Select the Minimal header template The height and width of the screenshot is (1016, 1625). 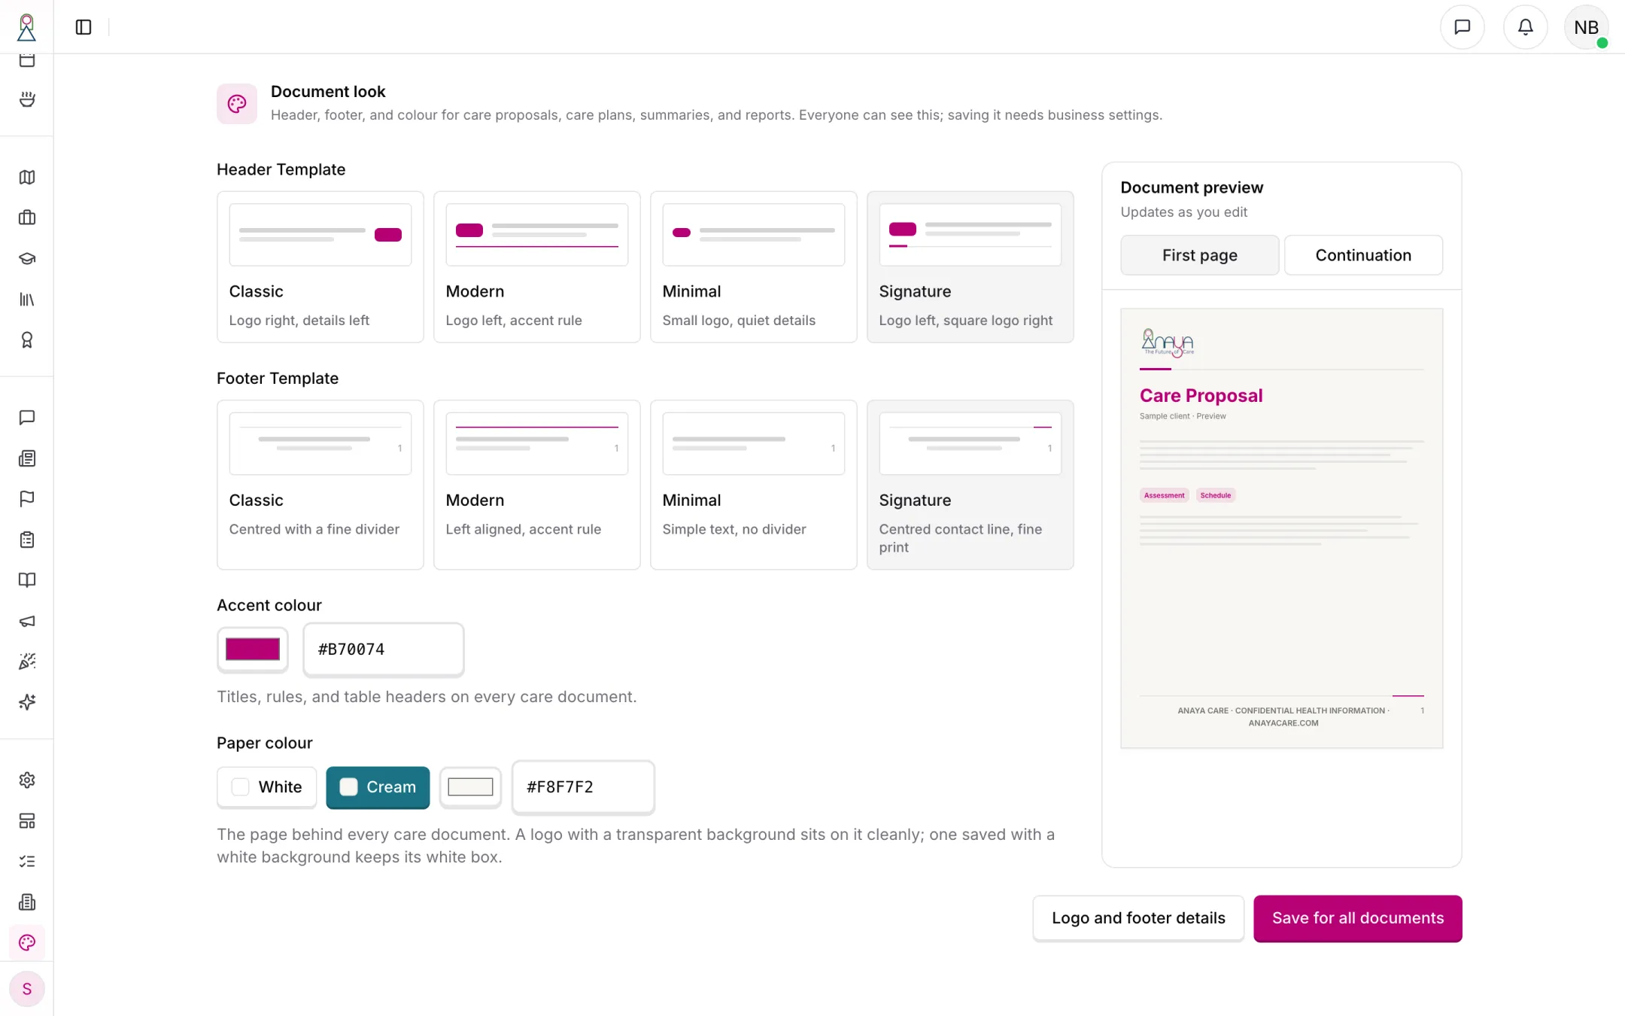pos(753,266)
